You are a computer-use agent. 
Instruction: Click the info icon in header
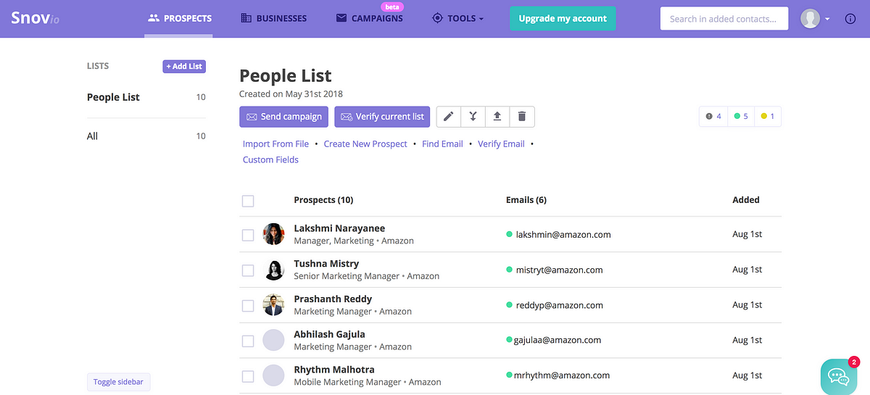click(850, 19)
